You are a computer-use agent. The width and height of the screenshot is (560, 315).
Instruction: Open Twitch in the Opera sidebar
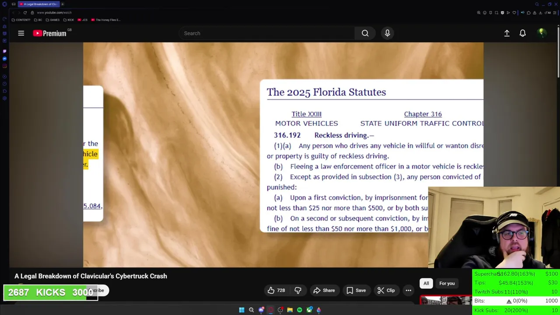click(4, 51)
